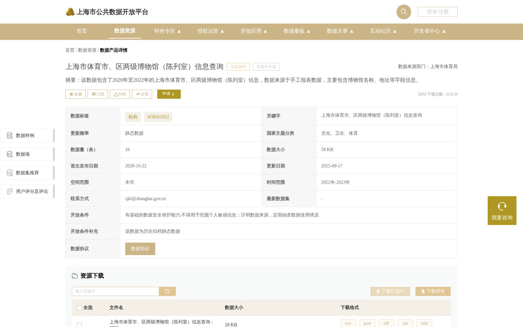
Task: Expand the 数据大赛 menu
Action: point(340,31)
